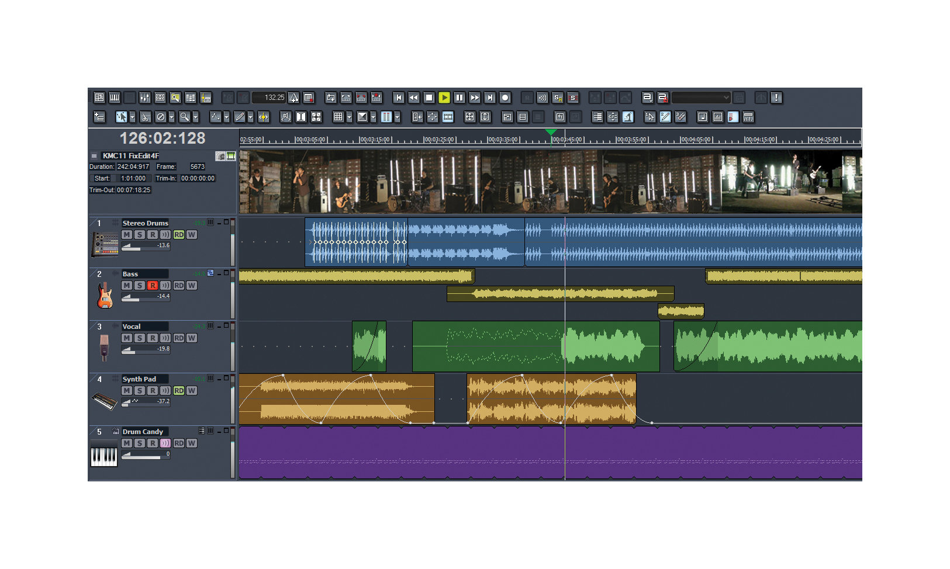Click the yellow diamond marker icon
The width and height of the screenshot is (950, 569).
263,117
